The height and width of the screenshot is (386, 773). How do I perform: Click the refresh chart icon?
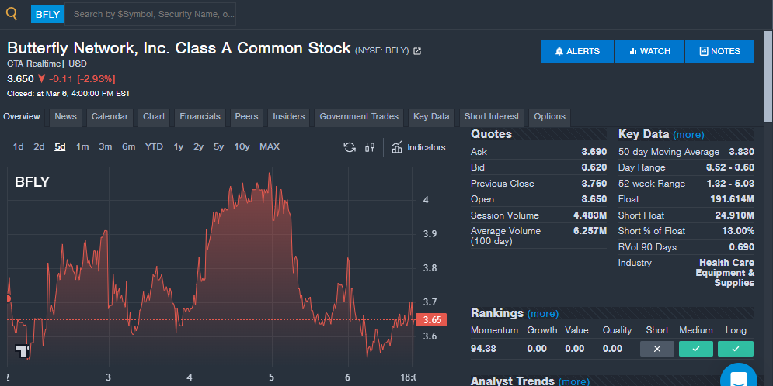pos(350,147)
